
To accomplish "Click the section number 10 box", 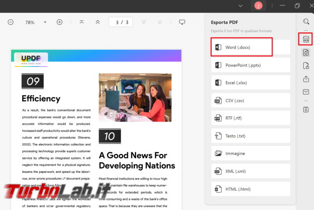I will click(110, 136).
